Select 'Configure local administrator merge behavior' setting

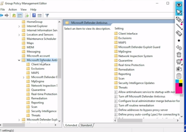pyautogui.click(x=149, y=101)
